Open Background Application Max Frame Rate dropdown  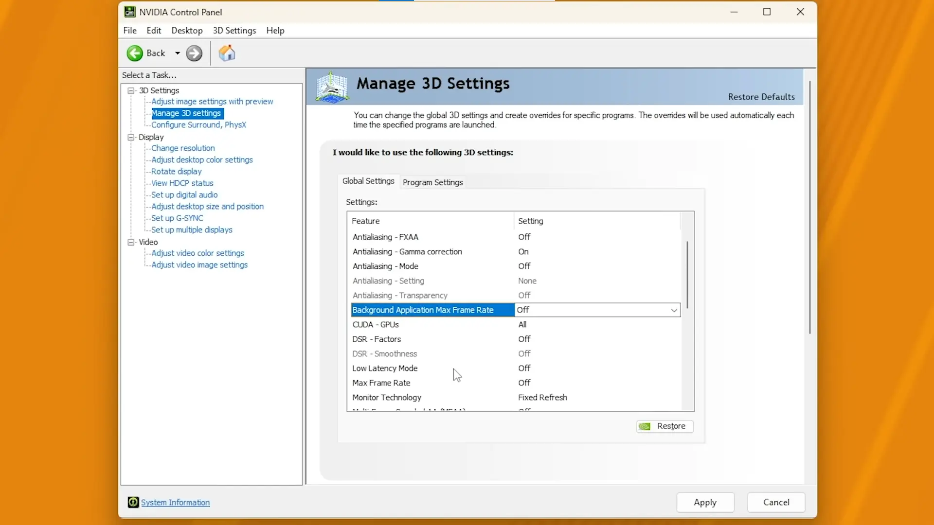[674, 310]
